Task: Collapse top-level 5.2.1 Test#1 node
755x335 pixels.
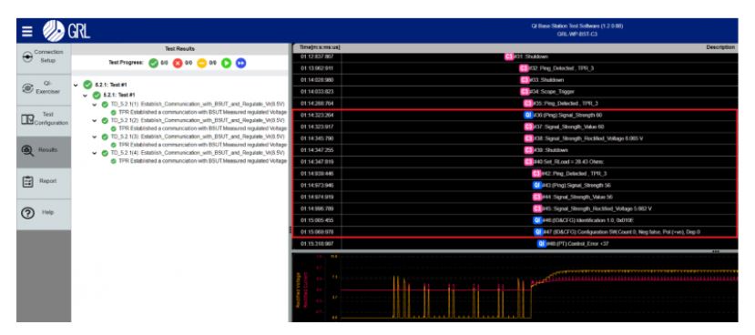Action: (x=76, y=86)
